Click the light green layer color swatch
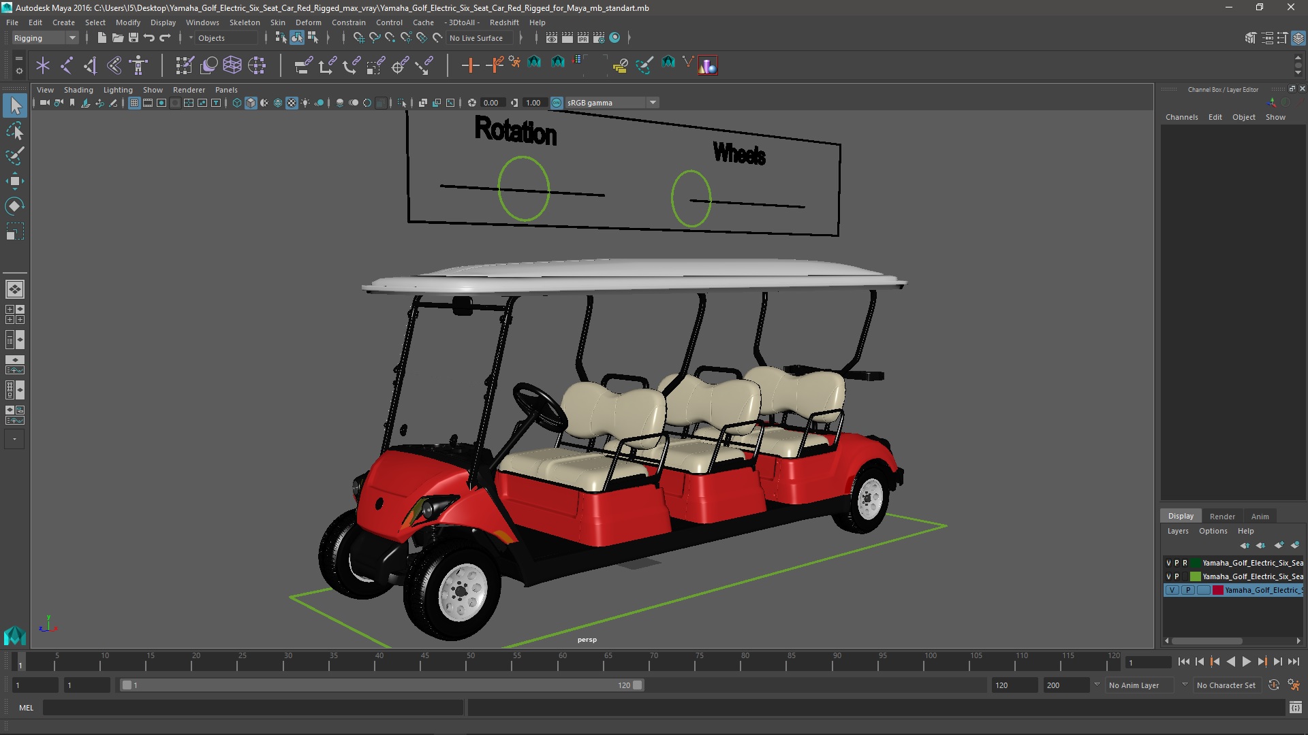The image size is (1308, 735). (1195, 576)
